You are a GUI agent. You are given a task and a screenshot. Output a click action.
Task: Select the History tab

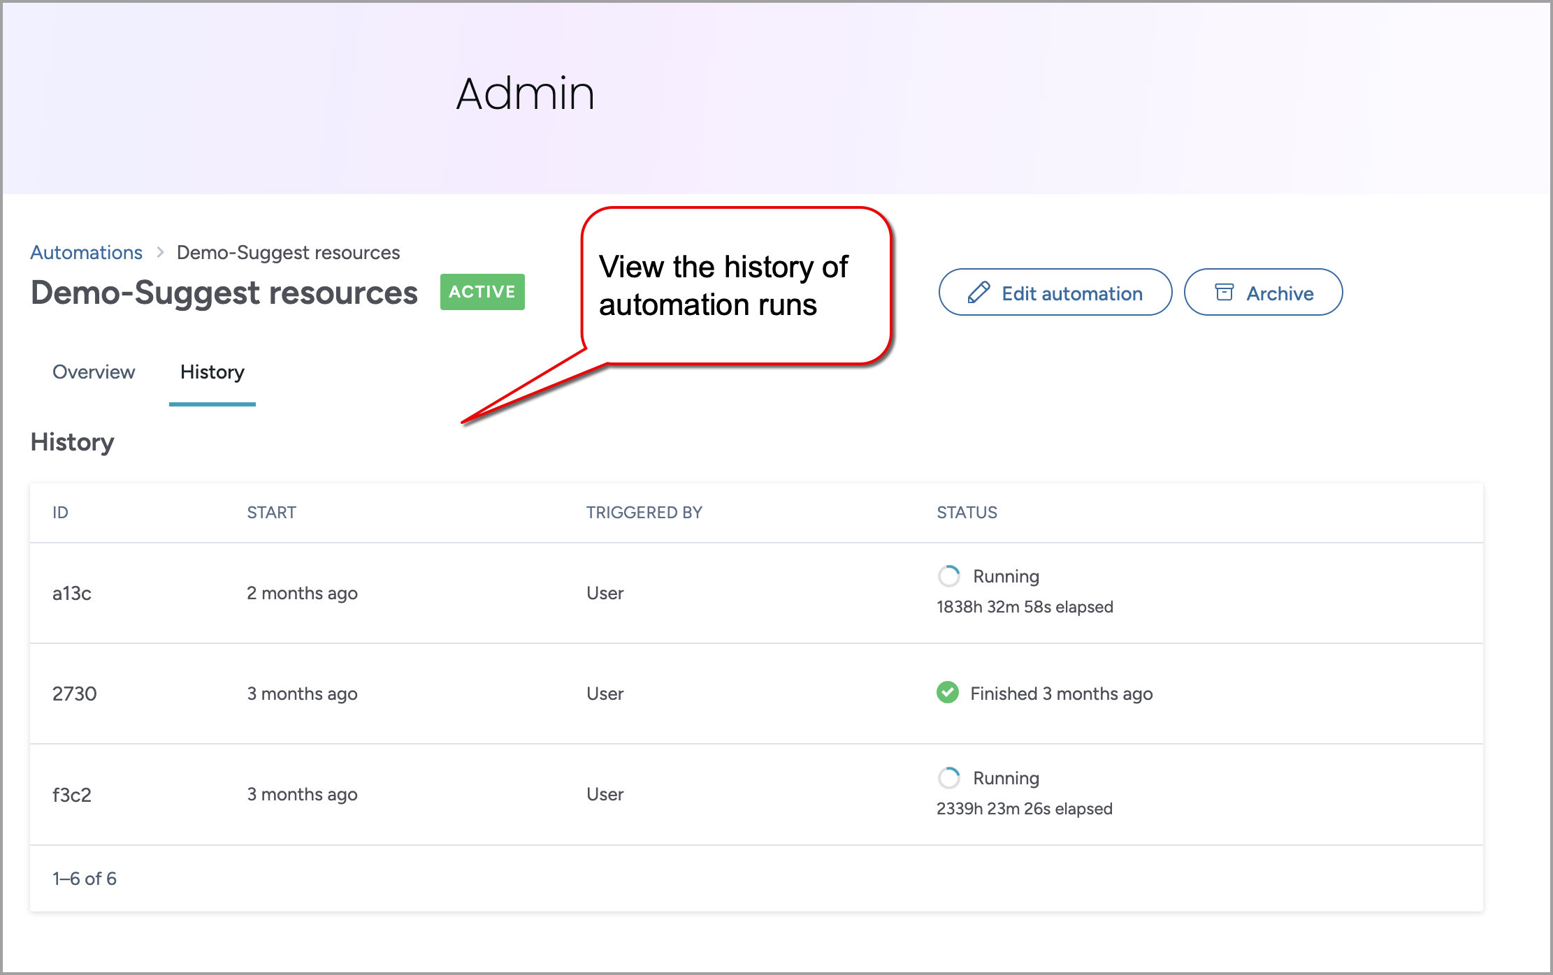pos(211,372)
